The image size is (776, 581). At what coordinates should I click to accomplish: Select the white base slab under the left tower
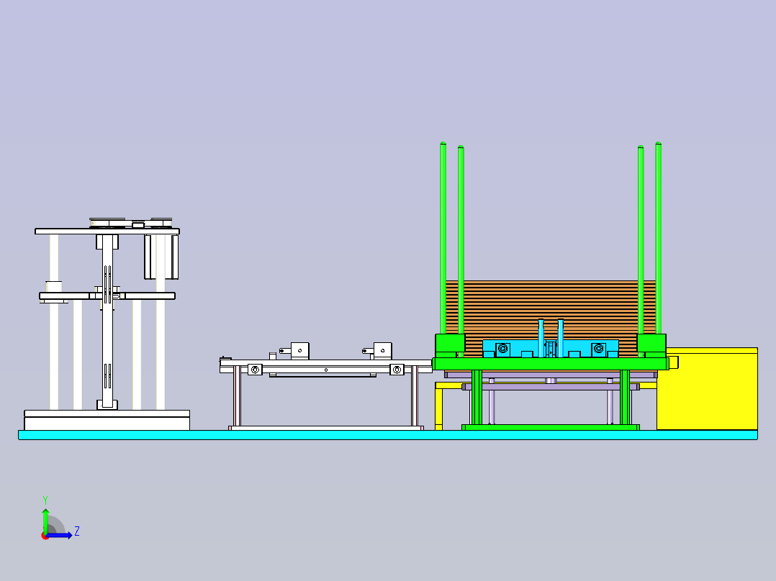pos(107,421)
